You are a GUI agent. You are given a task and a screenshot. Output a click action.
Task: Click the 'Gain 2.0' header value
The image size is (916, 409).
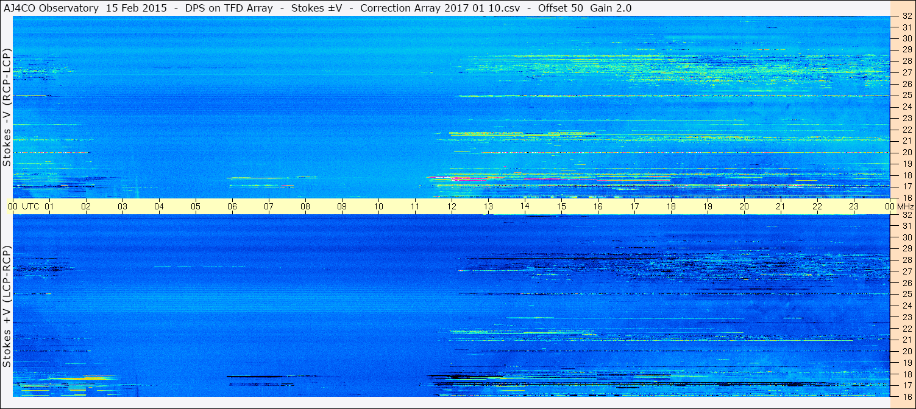click(x=611, y=8)
